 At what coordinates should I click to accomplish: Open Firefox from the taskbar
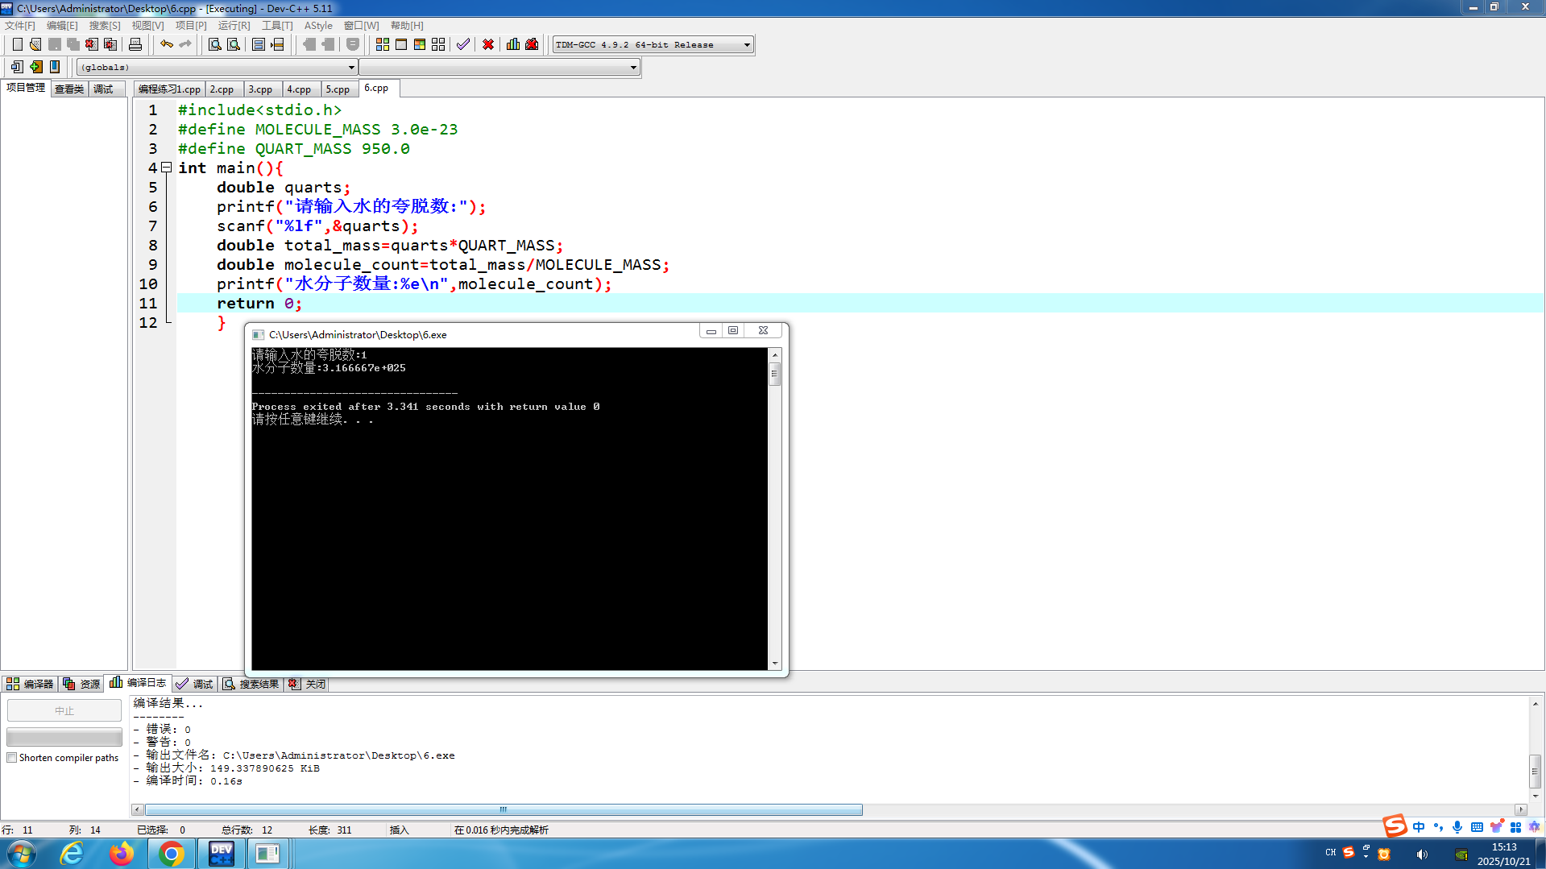point(122,854)
